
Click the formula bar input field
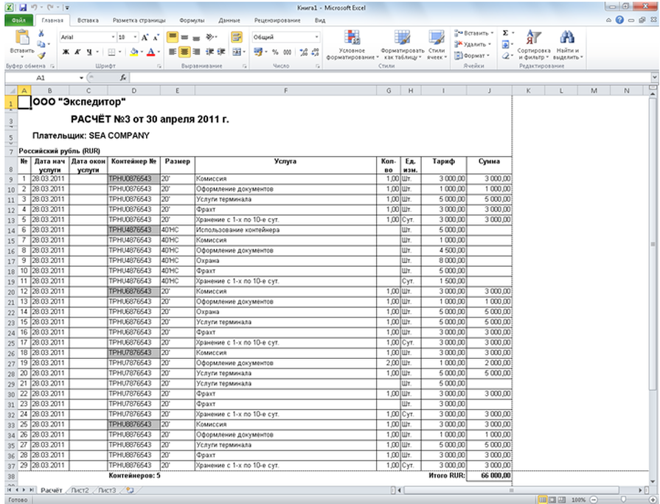point(390,77)
